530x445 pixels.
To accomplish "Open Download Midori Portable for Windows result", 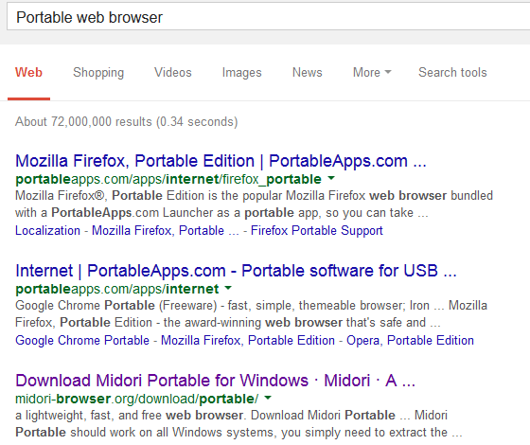I will pyautogui.click(x=215, y=381).
